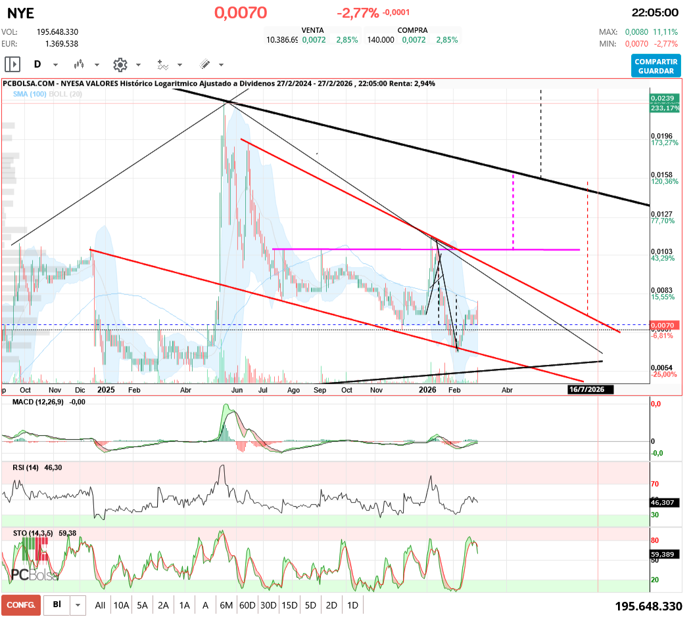Screen dimensions: 691x619
Task: Open the drawing tools dropdown arrow
Action: point(220,64)
